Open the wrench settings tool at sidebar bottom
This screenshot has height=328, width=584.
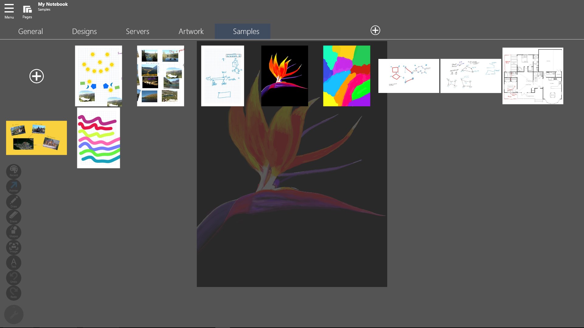(14, 315)
